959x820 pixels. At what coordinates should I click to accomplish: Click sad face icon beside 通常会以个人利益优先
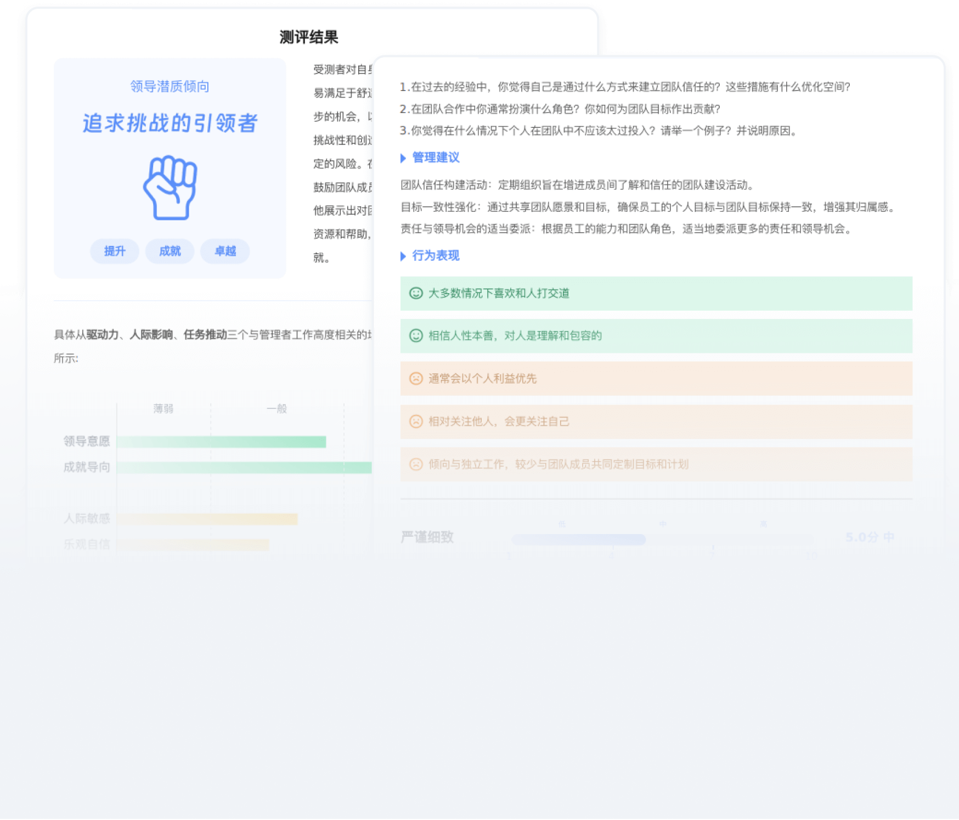[x=416, y=378]
